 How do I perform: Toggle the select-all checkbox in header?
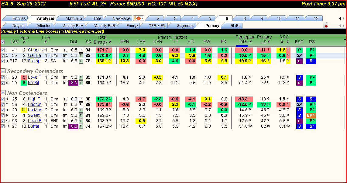[x=2, y=42]
